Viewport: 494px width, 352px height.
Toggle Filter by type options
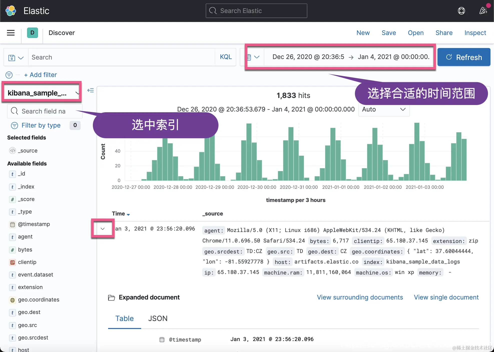tap(41, 125)
